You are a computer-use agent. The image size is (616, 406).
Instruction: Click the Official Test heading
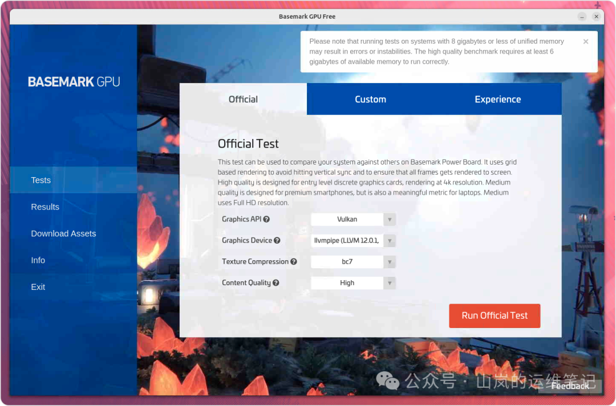(248, 143)
